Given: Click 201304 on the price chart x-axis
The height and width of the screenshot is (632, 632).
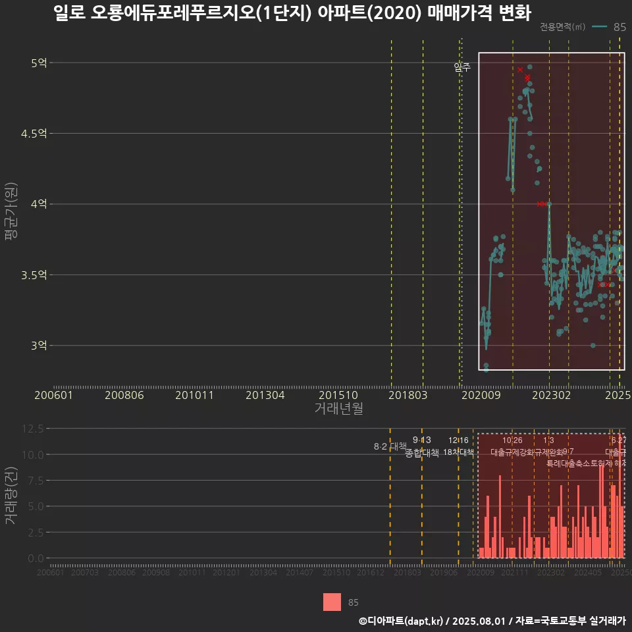Looking at the screenshot, I should click(265, 395).
